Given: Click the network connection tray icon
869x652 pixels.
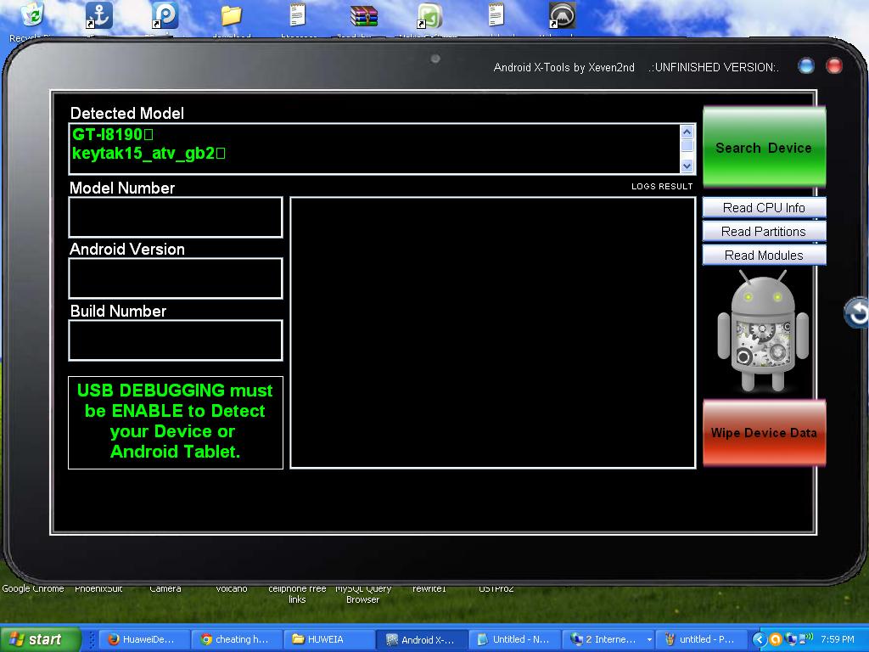Looking at the screenshot, I should [x=791, y=640].
